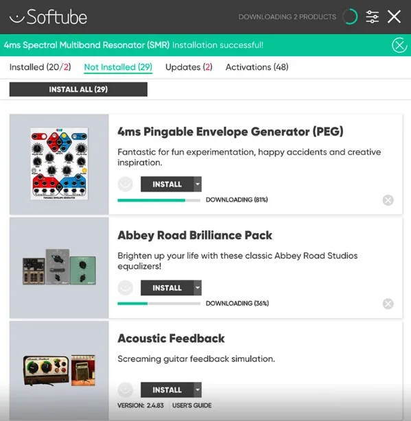Viewport: 411px width, 421px height.
Task: Click Install All (29) button
Action: (78, 89)
